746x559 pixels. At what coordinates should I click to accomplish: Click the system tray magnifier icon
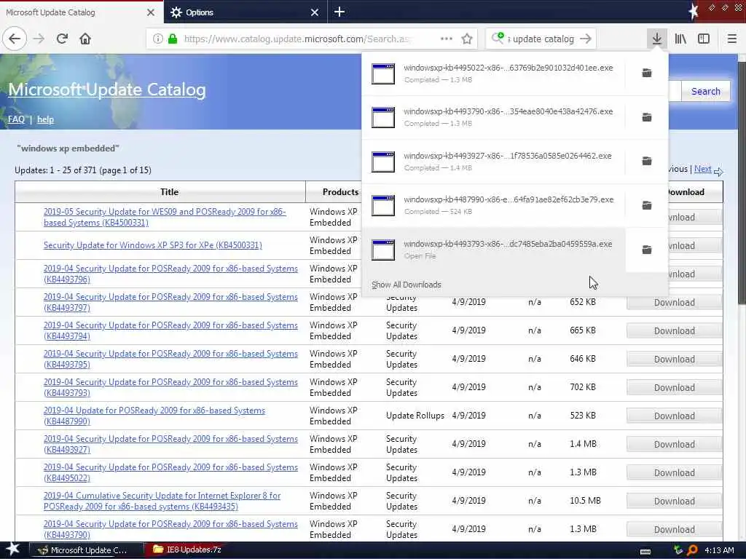(692, 550)
